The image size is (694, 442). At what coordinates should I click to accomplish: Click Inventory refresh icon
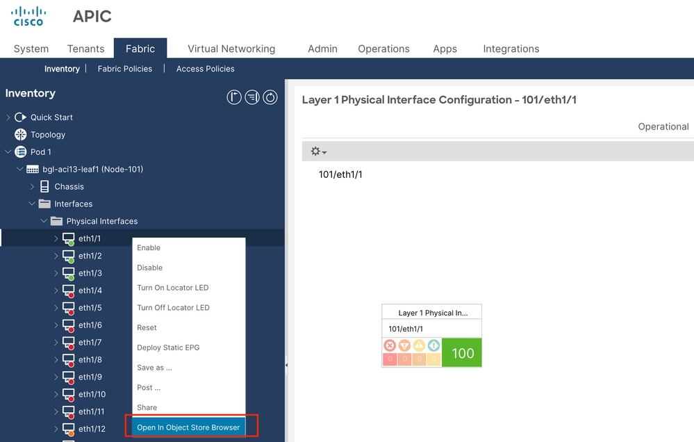tap(270, 97)
